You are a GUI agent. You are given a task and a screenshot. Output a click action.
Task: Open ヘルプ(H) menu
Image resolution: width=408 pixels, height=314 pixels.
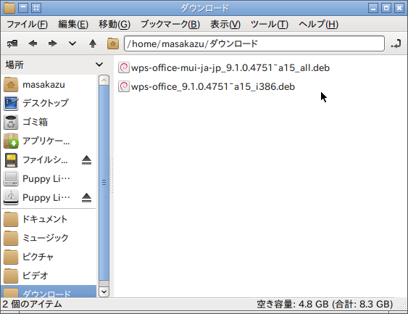(x=318, y=25)
